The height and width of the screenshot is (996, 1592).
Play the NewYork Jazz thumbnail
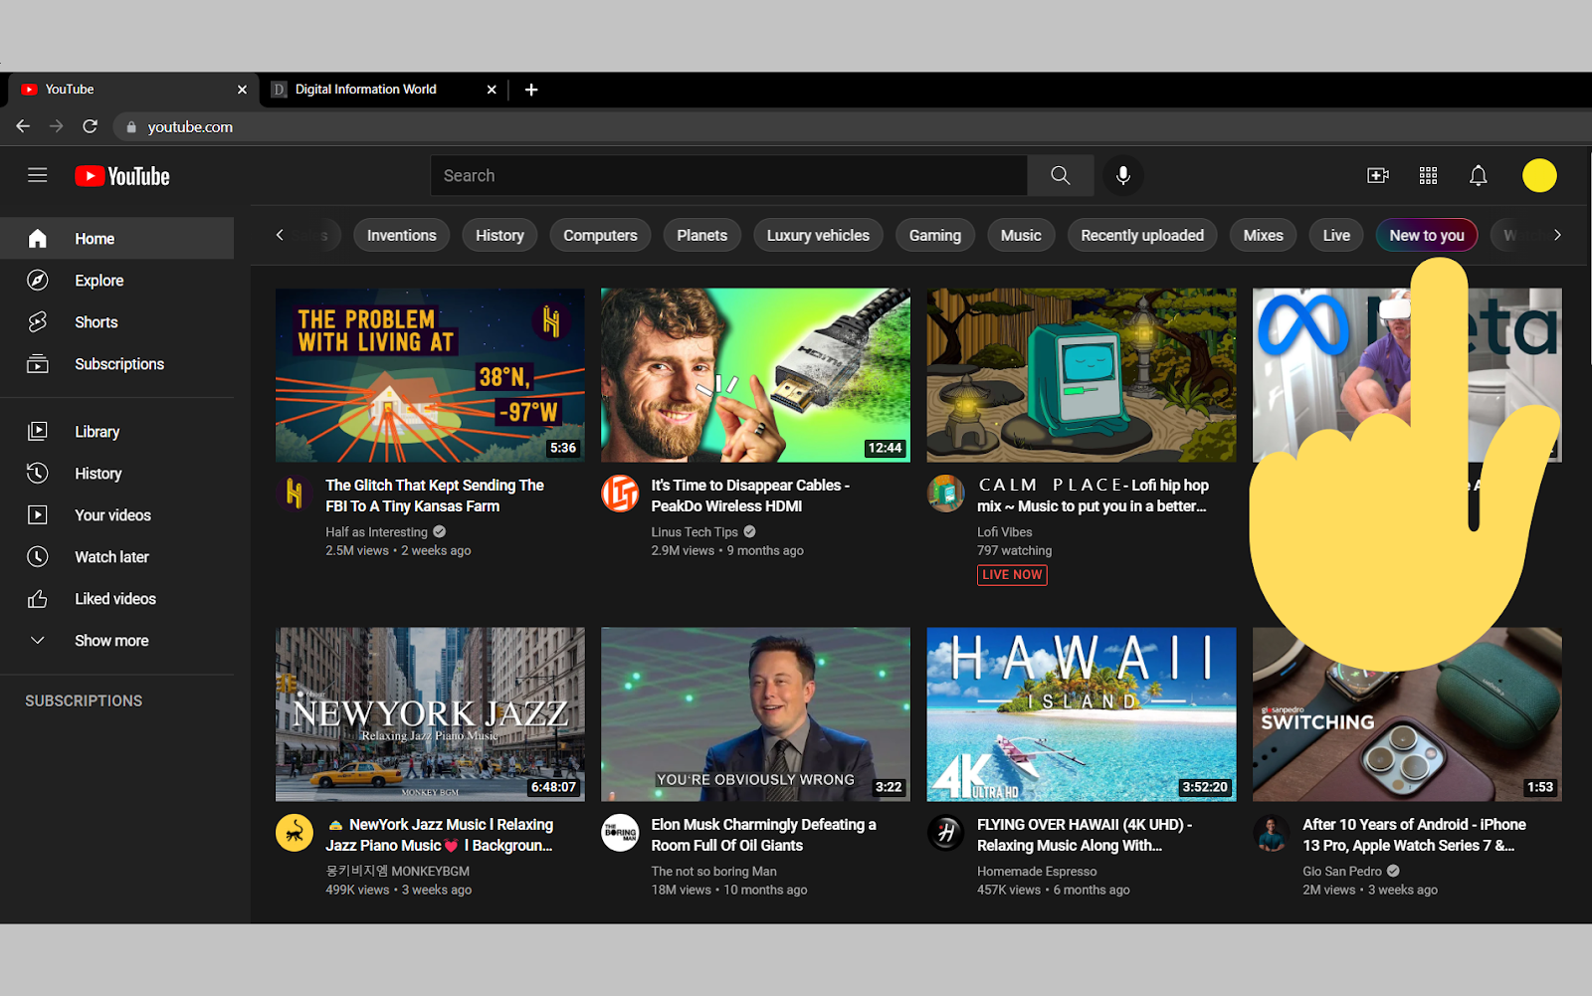click(x=430, y=713)
